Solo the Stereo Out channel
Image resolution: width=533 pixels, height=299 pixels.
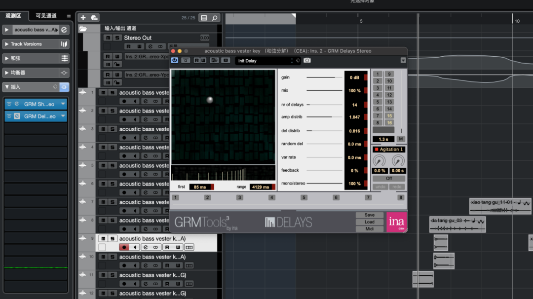pyautogui.click(x=117, y=37)
